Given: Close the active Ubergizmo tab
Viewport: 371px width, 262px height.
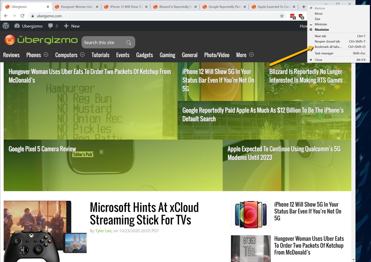Looking at the screenshot, I should [48, 7].
